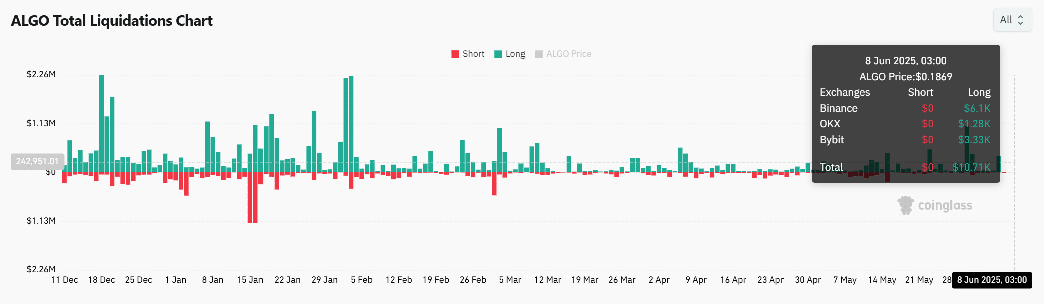The height and width of the screenshot is (304, 1044).
Task: Click the top $2.26M y-axis label
Action: [x=41, y=74]
